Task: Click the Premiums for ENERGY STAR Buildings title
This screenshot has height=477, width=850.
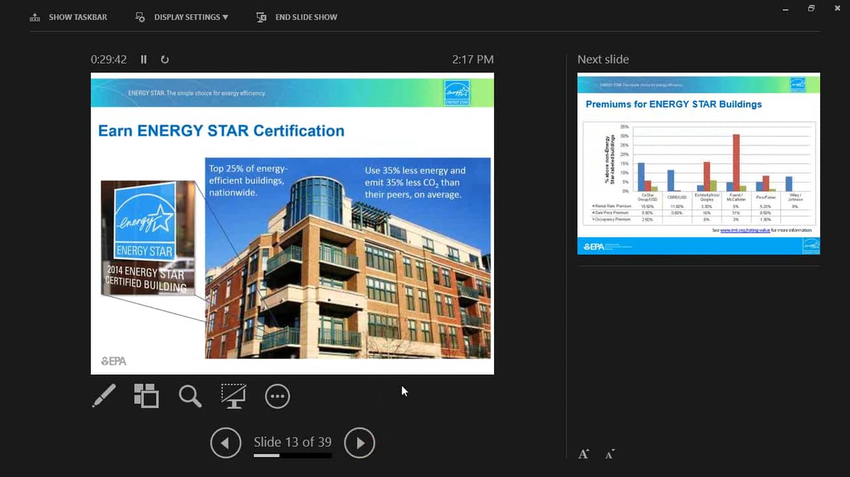Action: tap(674, 104)
